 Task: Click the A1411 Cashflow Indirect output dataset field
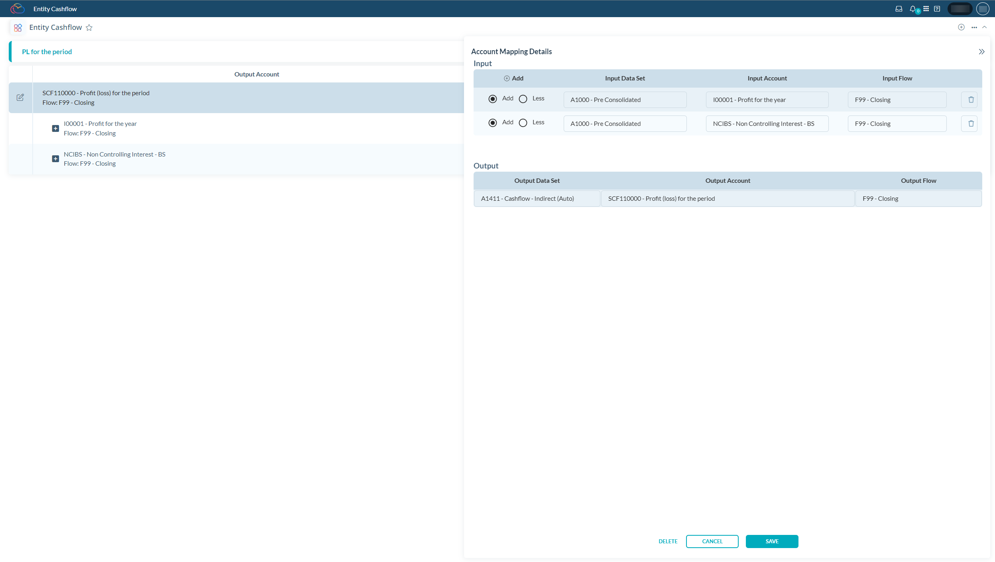(537, 198)
